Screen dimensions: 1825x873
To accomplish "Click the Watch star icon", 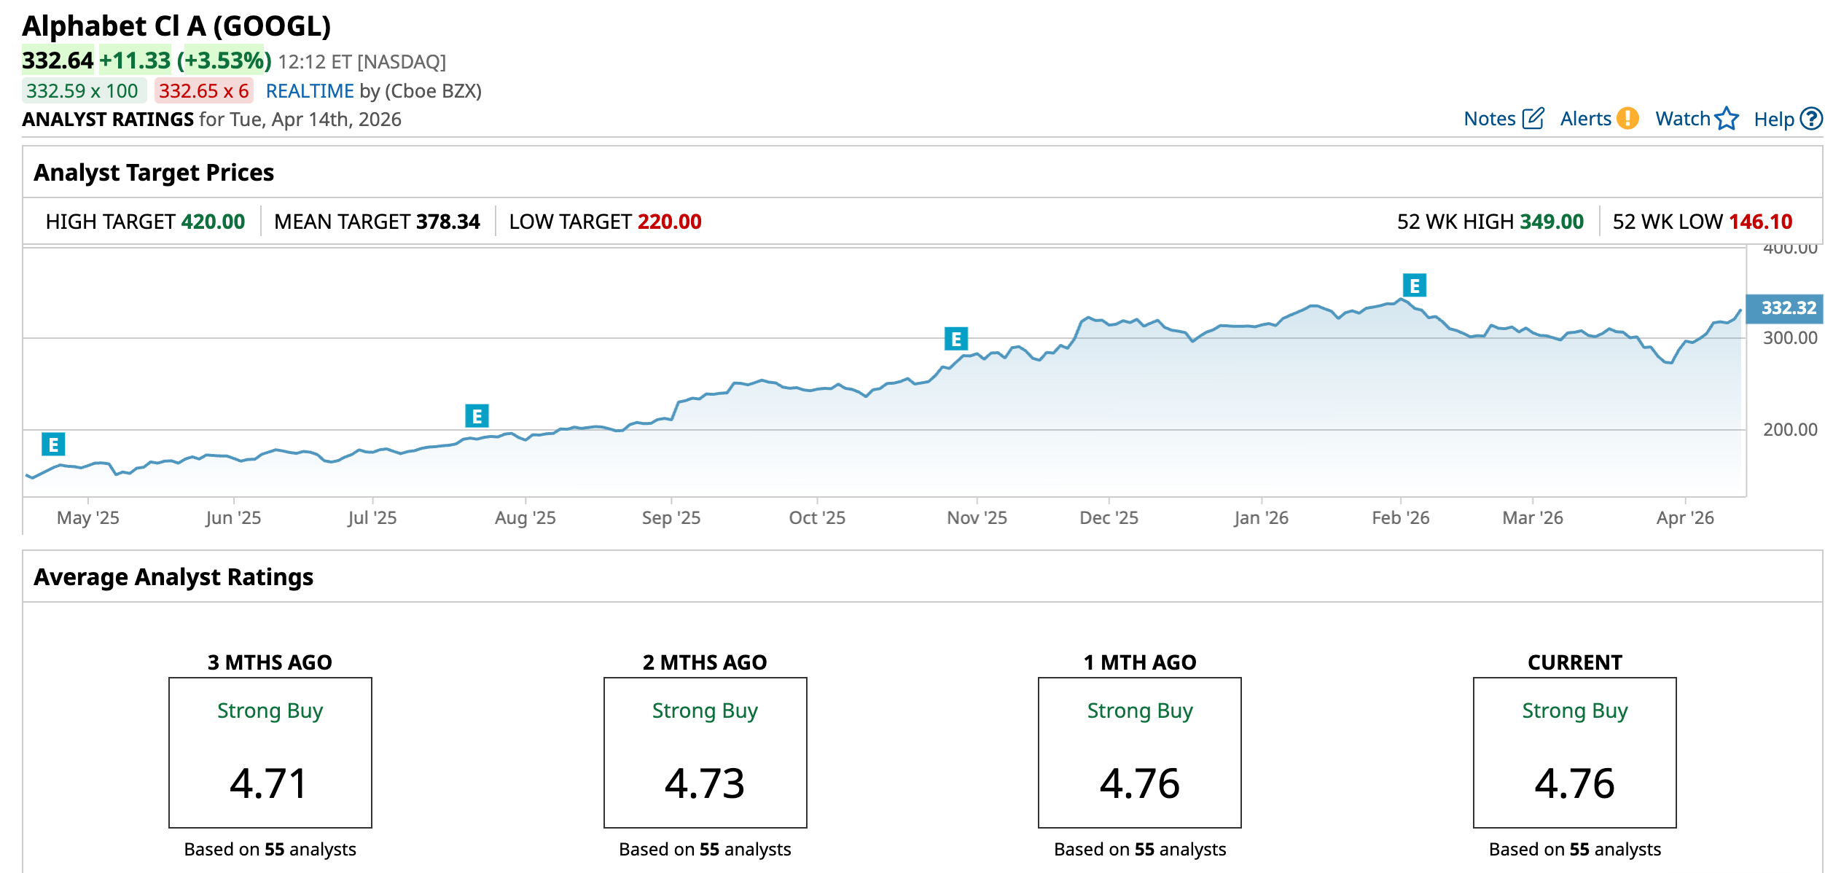I will point(1727,119).
